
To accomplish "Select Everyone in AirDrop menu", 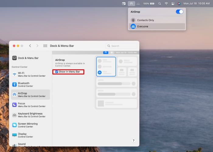I will click(157, 26).
